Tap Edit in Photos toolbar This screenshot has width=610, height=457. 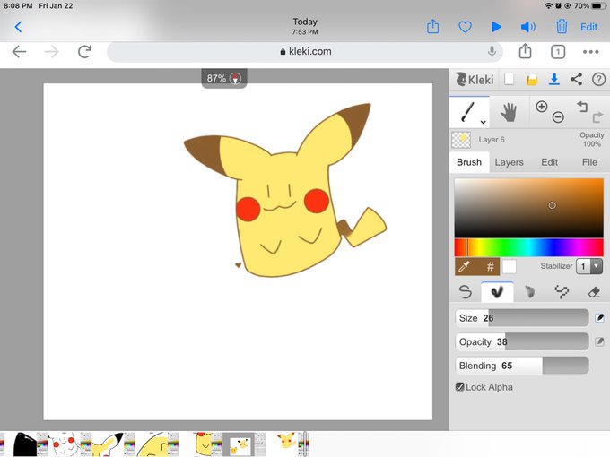588,27
